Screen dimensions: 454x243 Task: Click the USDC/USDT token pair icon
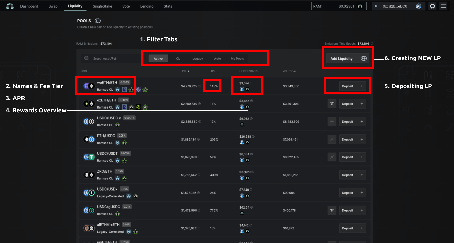[89, 157]
